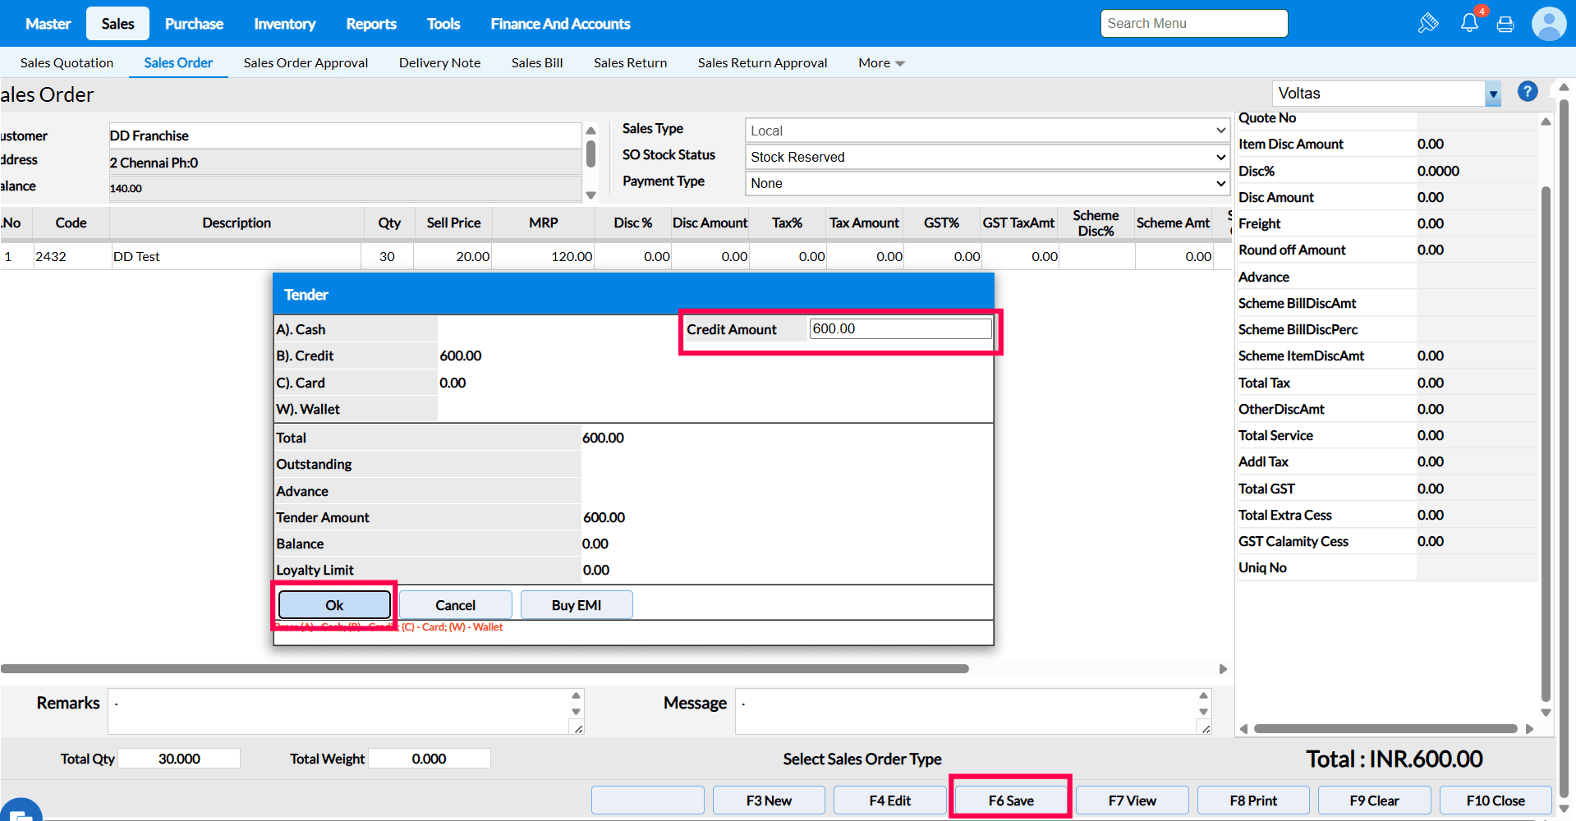Viewport: 1576px width, 821px height.
Task: Click the customer box scroll-down arrow
Action: [590, 195]
